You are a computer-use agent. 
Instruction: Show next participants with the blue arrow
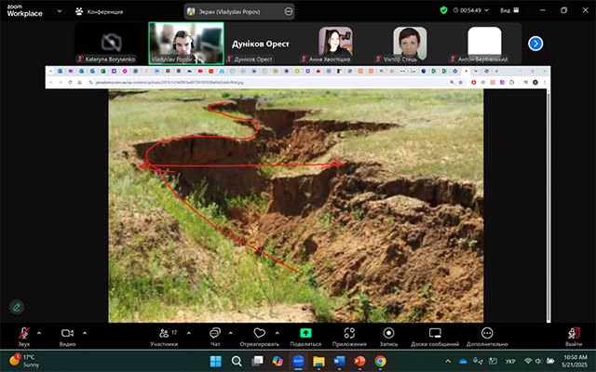[535, 43]
